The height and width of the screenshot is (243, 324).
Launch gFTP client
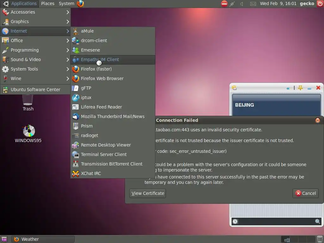pyautogui.click(x=113, y=88)
